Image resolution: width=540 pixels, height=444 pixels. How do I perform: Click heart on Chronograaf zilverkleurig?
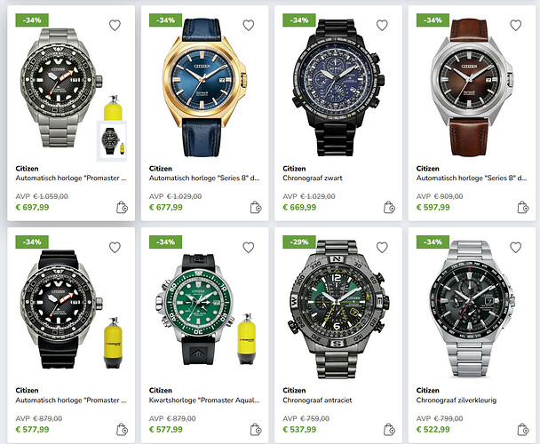pos(515,248)
